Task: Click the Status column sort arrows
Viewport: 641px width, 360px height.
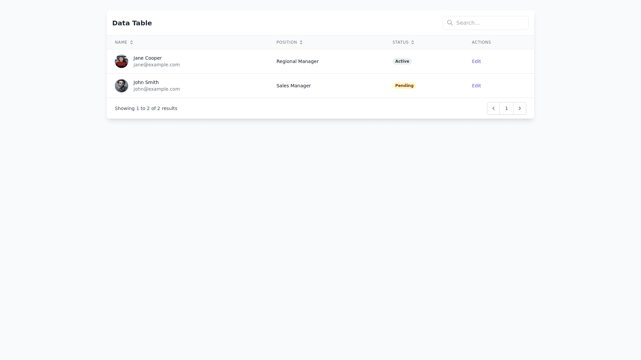Action: tap(413, 42)
